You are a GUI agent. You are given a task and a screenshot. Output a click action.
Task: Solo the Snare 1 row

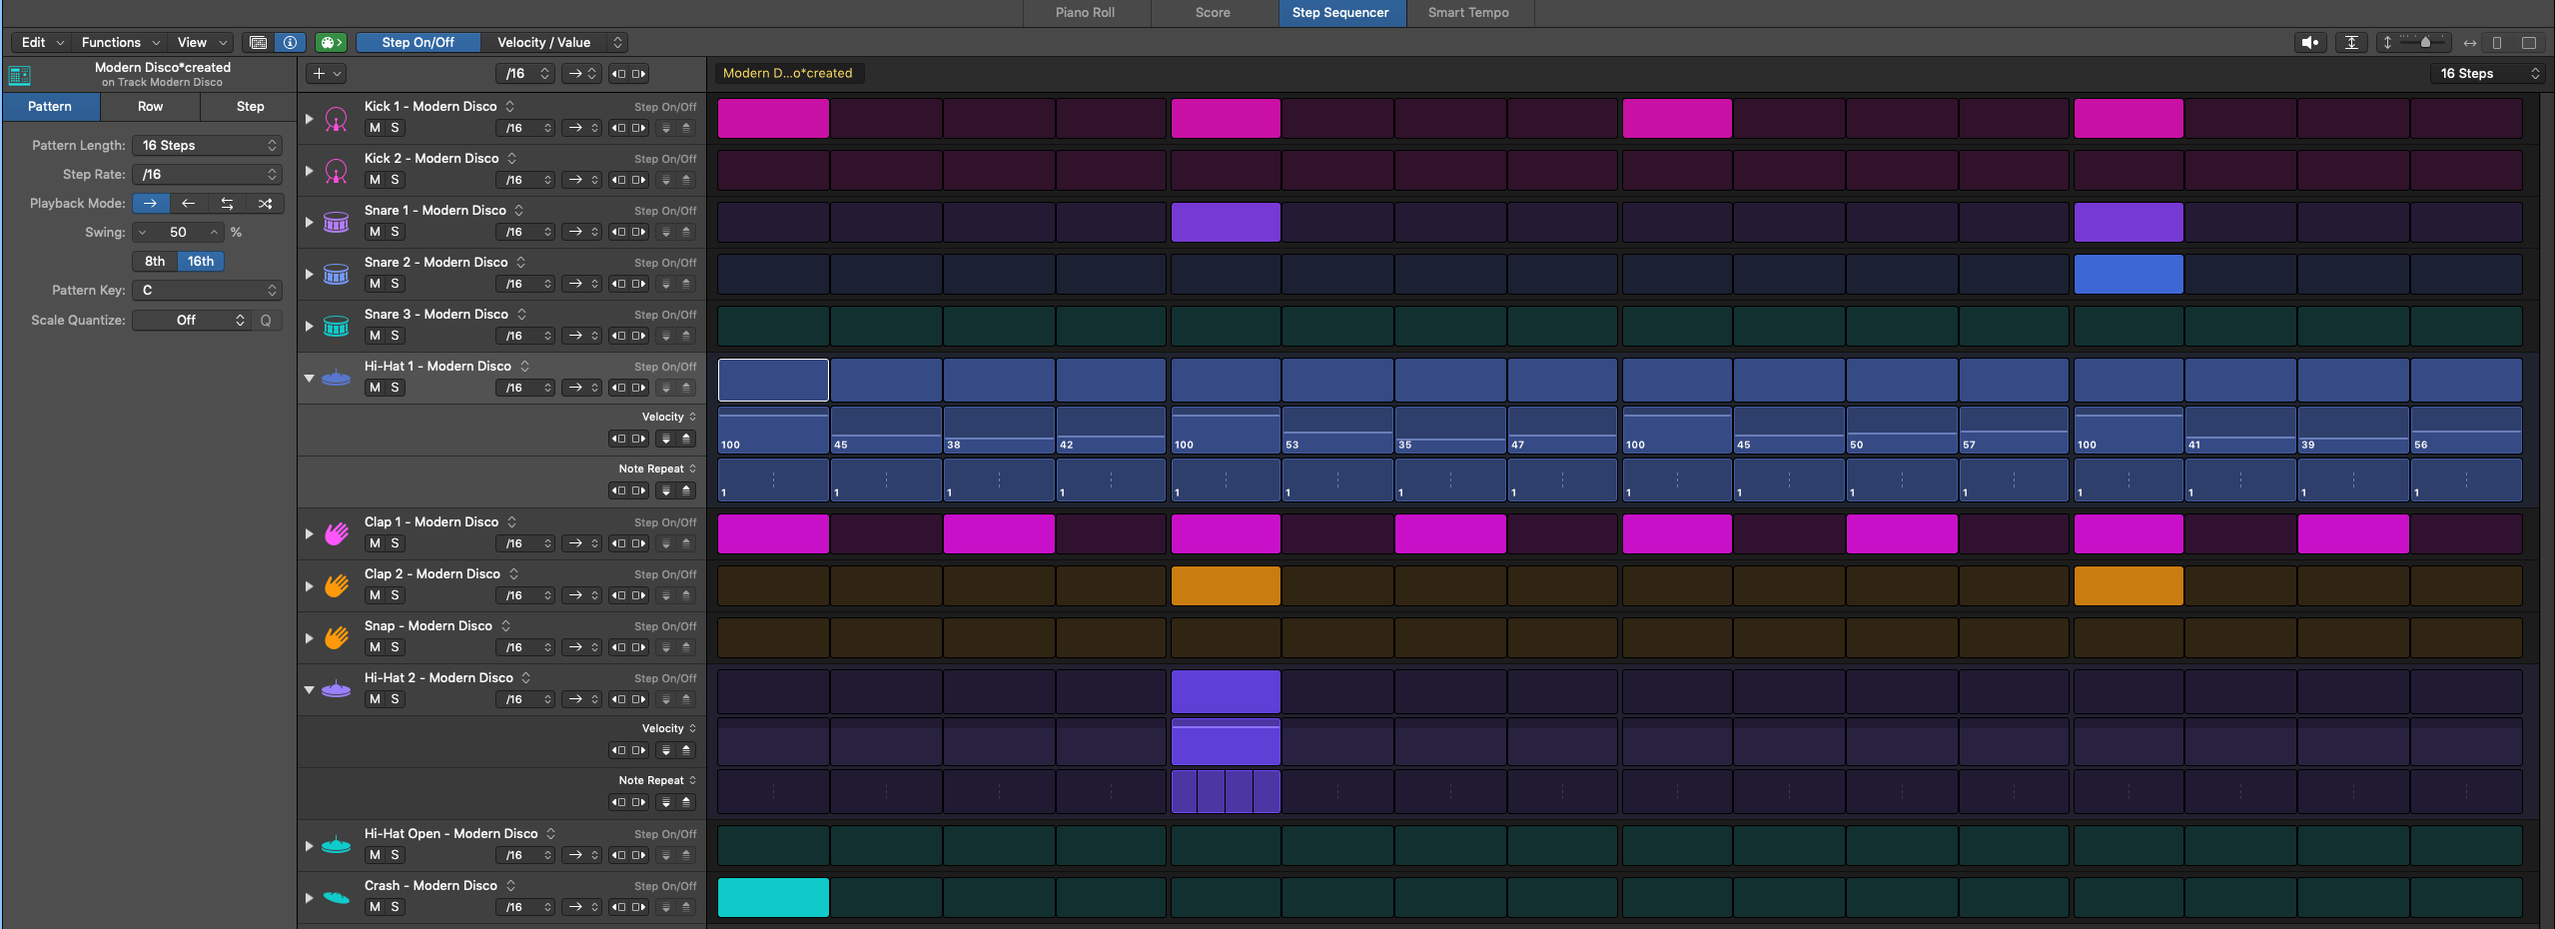[395, 232]
